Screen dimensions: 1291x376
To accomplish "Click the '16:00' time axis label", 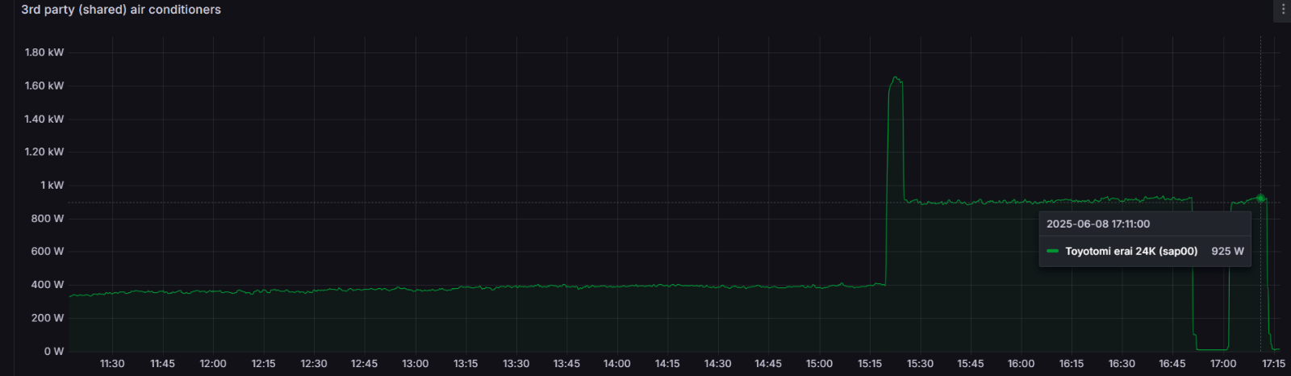I will 1021,364.
